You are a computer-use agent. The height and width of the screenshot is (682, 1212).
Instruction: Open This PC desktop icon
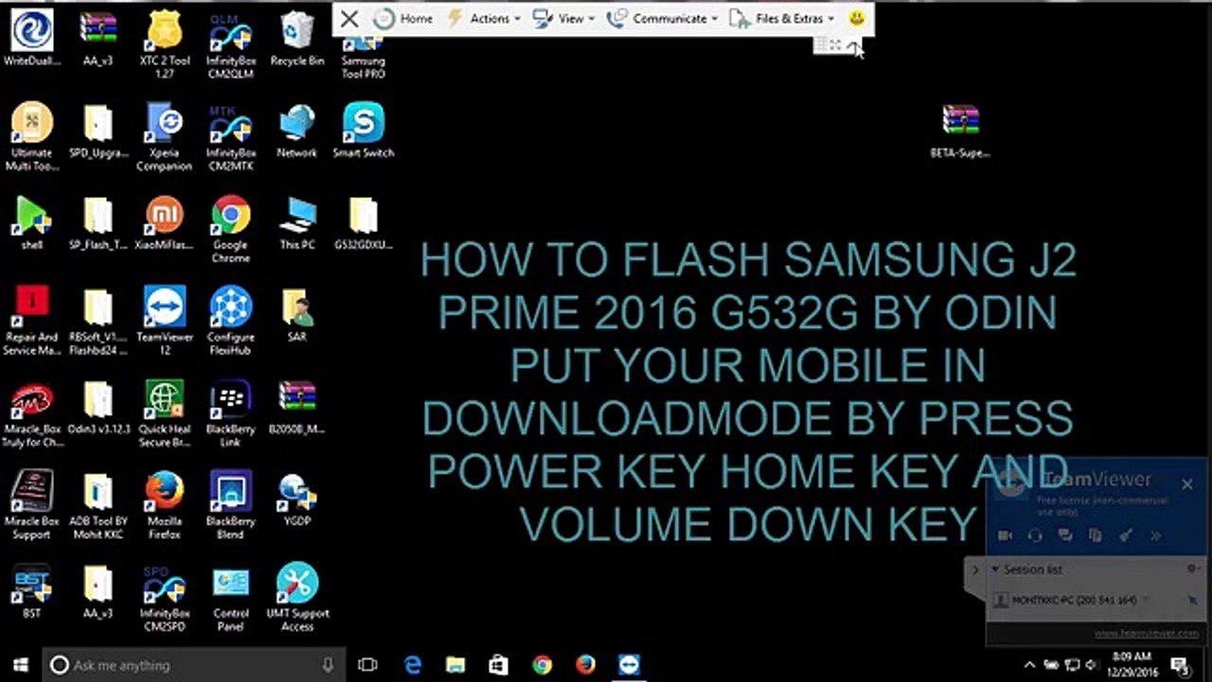point(297,223)
